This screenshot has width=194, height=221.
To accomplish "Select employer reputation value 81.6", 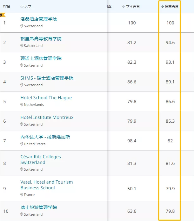I will pyautogui.click(x=170, y=163).
